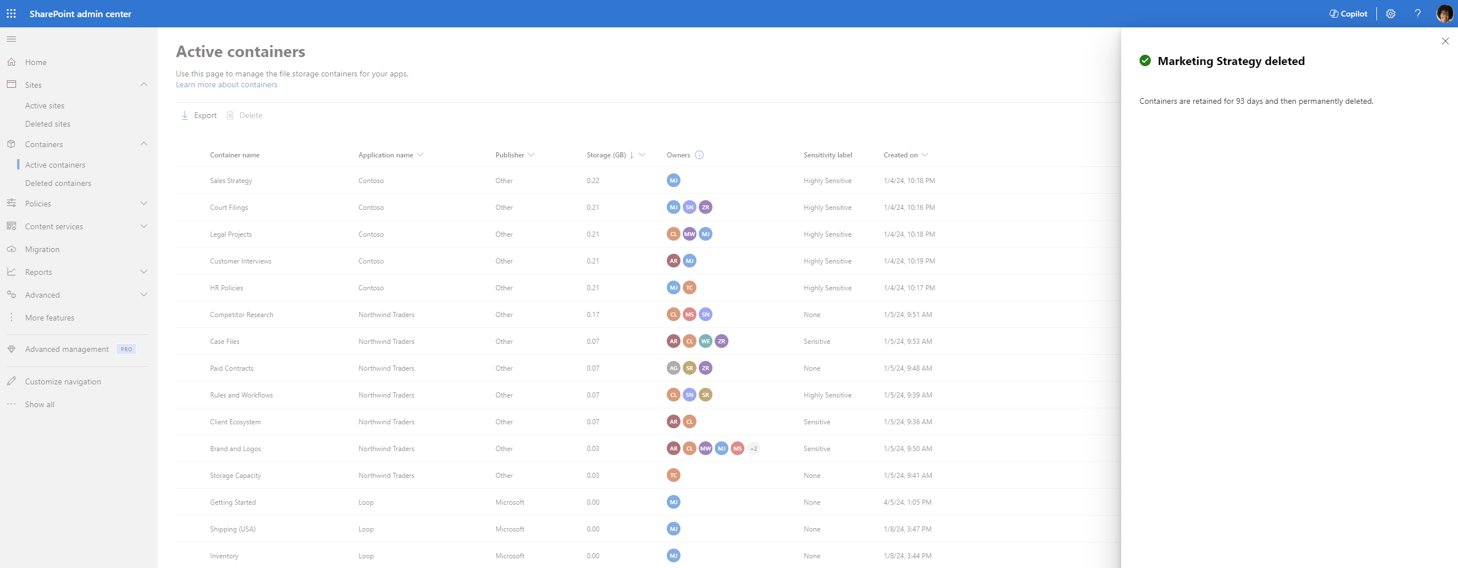
Task: Click the Delete trash can icon
Action: click(230, 115)
